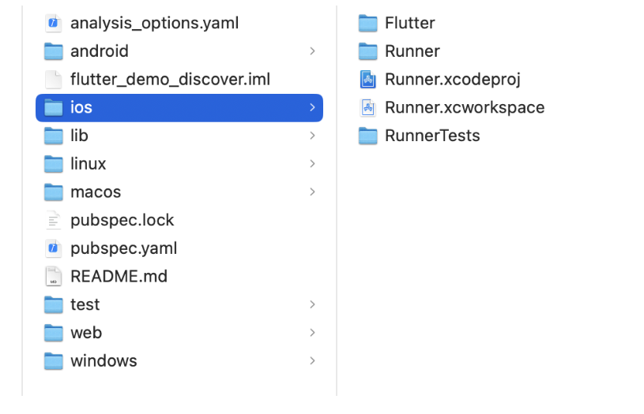
Task: Expand the lib folder chevron
Action: tap(313, 136)
